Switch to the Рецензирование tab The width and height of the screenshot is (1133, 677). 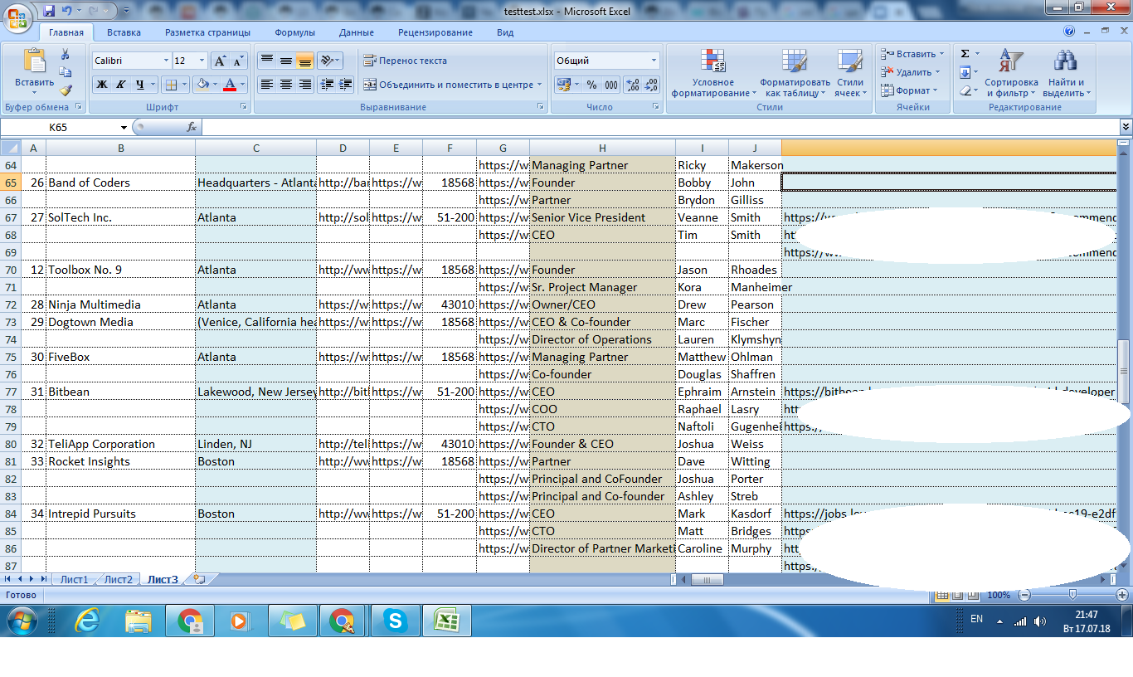click(x=435, y=32)
